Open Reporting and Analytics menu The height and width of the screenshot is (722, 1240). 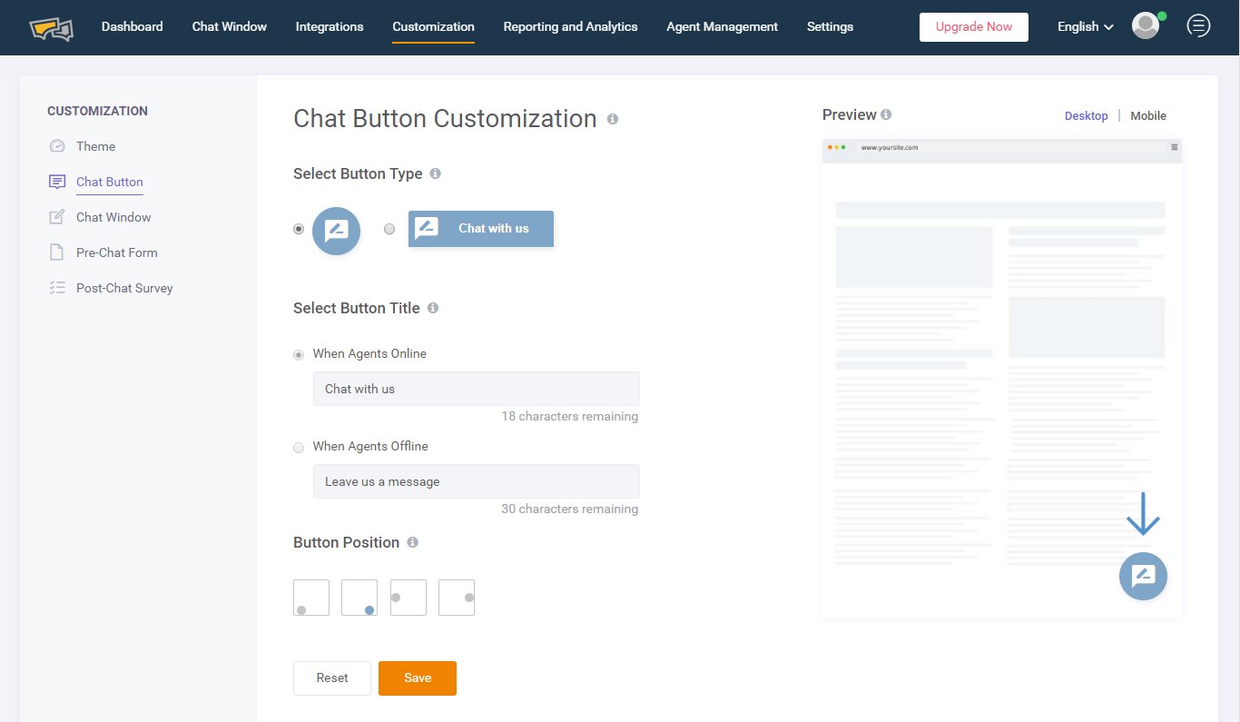[x=571, y=26]
